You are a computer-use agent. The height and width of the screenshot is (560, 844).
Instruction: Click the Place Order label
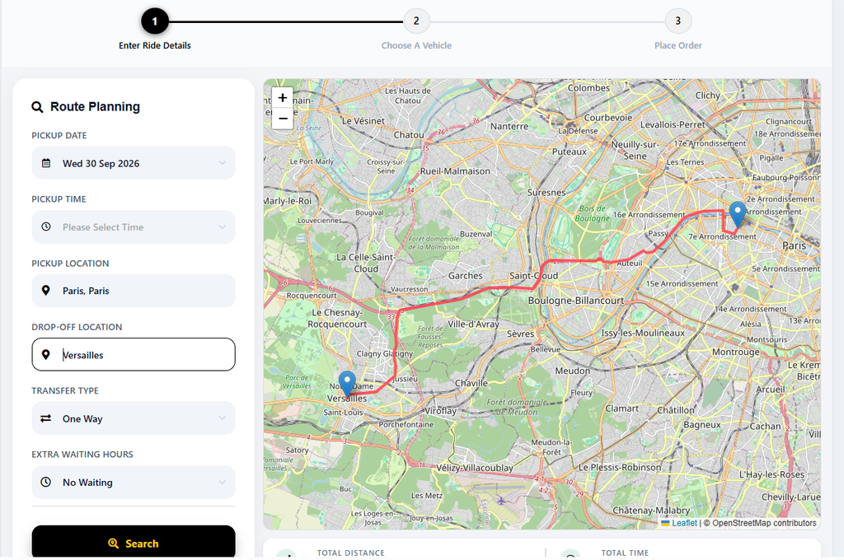click(678, 46)
